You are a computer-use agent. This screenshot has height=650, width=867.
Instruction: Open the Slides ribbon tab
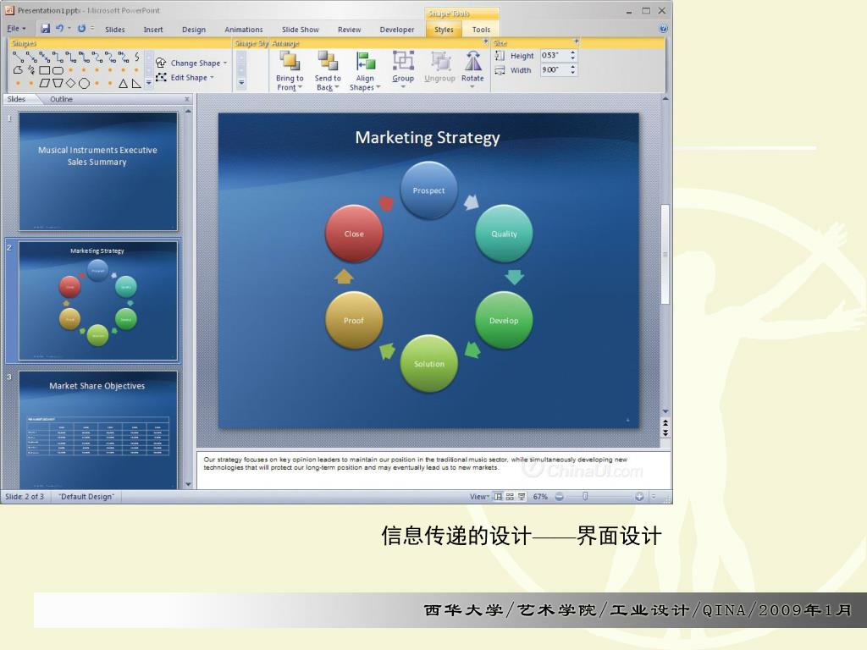pos(115,30)
